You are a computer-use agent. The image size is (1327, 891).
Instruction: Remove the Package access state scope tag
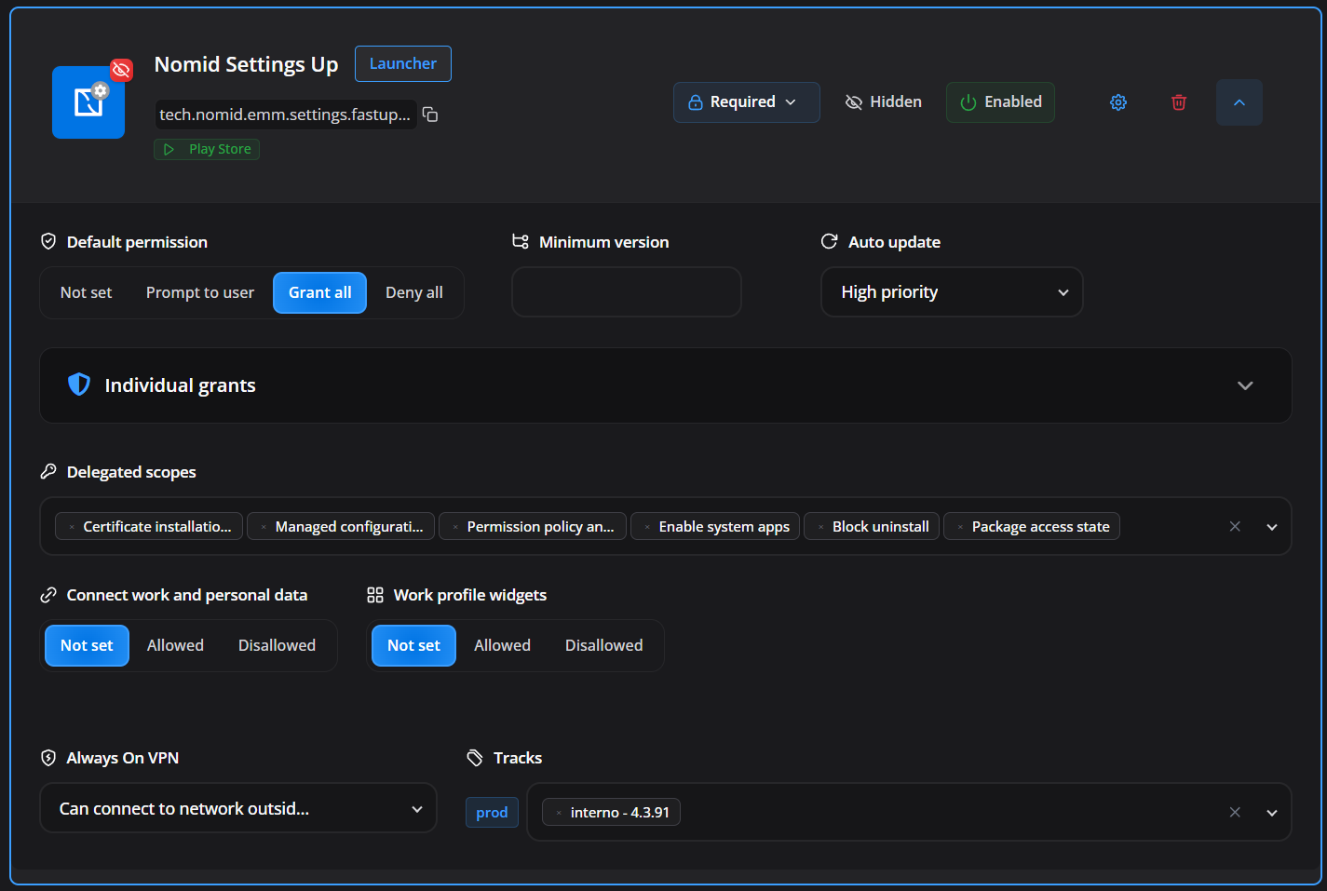(x=960, y=527)
